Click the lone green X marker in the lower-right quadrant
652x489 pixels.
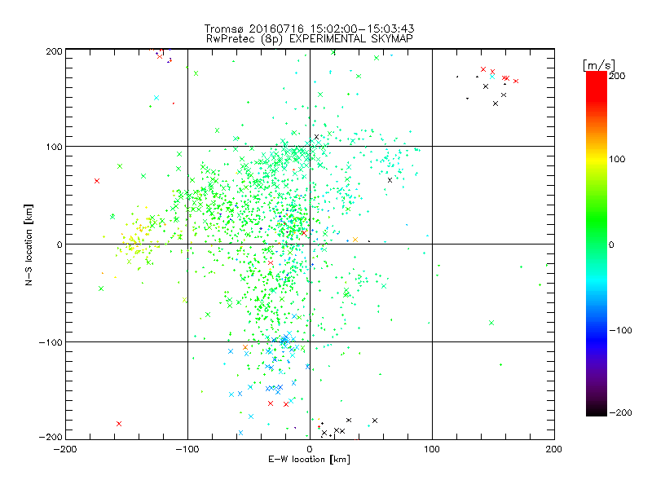tap(491, 323)
